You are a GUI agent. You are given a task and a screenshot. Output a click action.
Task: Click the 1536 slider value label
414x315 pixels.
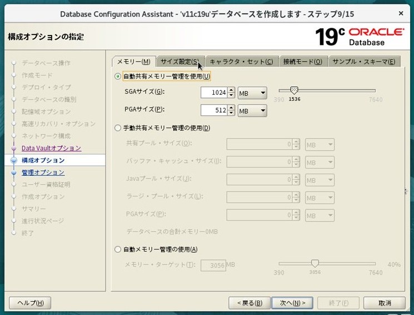tap(295, 99)
